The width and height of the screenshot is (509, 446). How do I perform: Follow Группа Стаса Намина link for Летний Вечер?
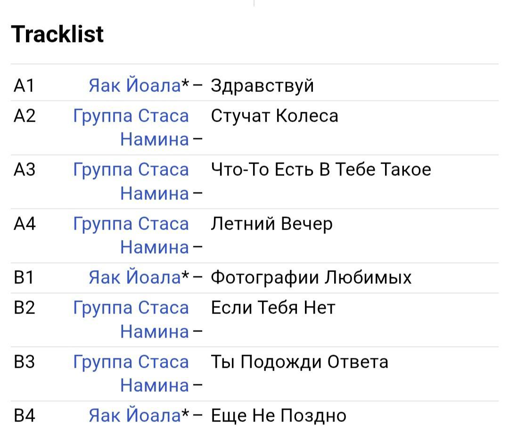coord(131,223)
